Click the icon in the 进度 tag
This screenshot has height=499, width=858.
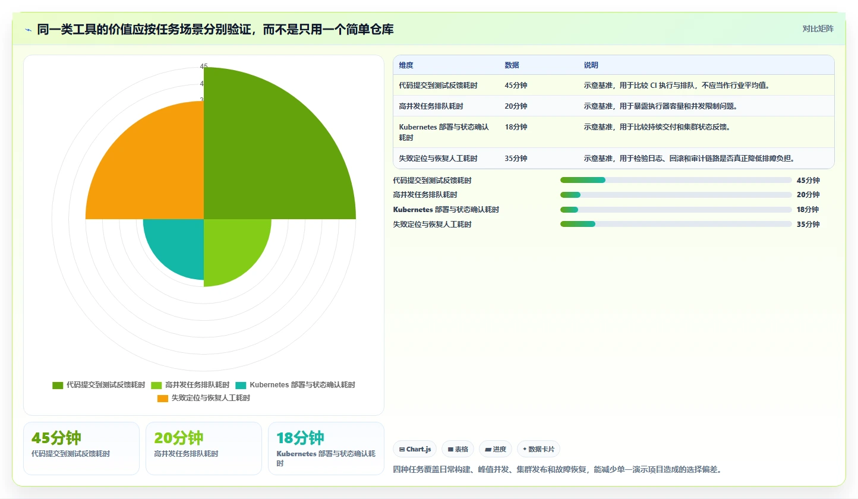coord(488,450)
